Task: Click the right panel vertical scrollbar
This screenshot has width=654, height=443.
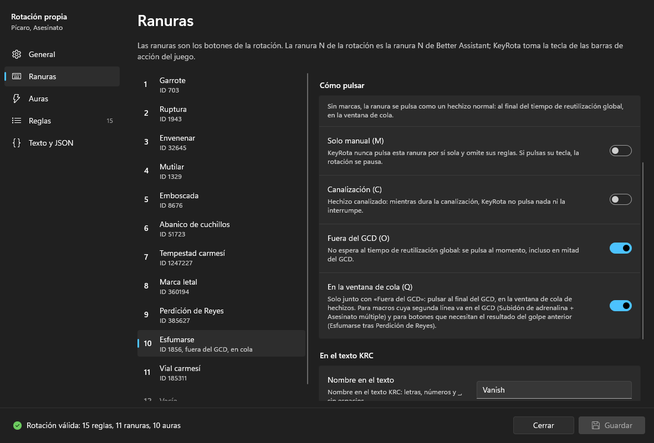Action: point(643,245)
